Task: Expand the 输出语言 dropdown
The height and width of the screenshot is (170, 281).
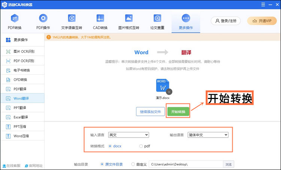Action: click(208, 135)
